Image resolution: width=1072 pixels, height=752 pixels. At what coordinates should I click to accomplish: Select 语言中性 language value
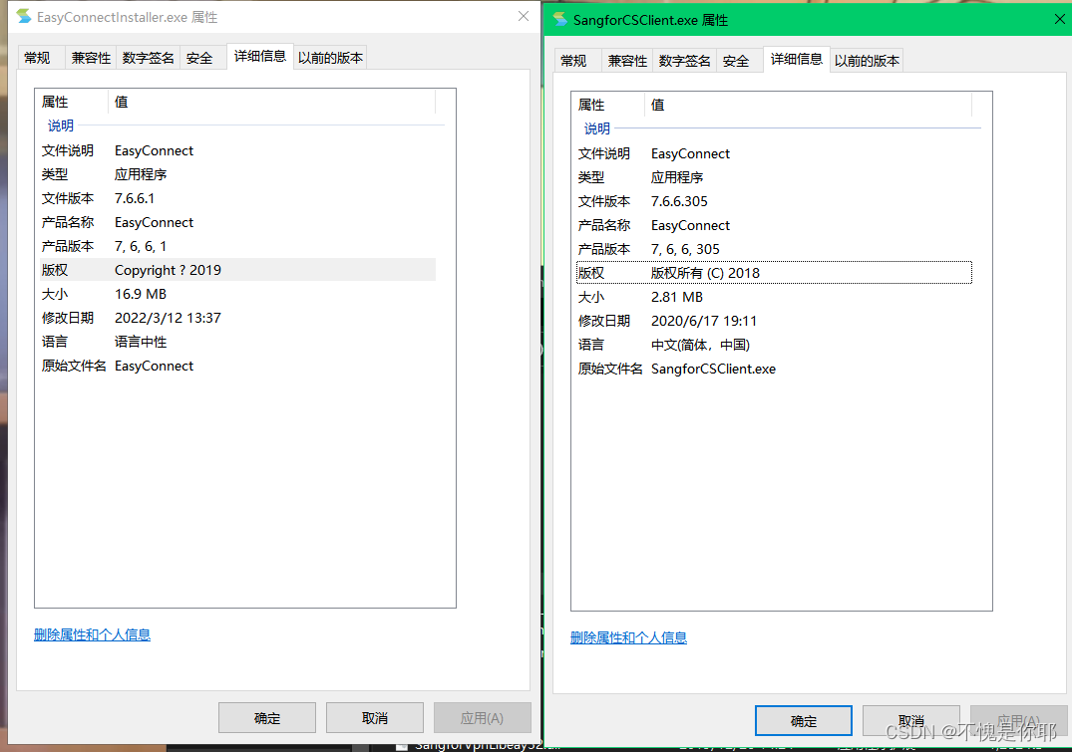point(141,342)
